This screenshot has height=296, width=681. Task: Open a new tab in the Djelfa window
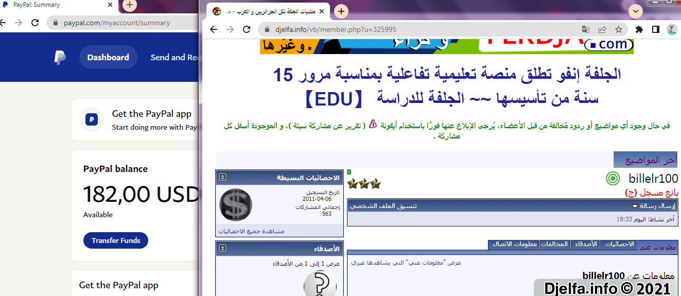coord(341,11)
